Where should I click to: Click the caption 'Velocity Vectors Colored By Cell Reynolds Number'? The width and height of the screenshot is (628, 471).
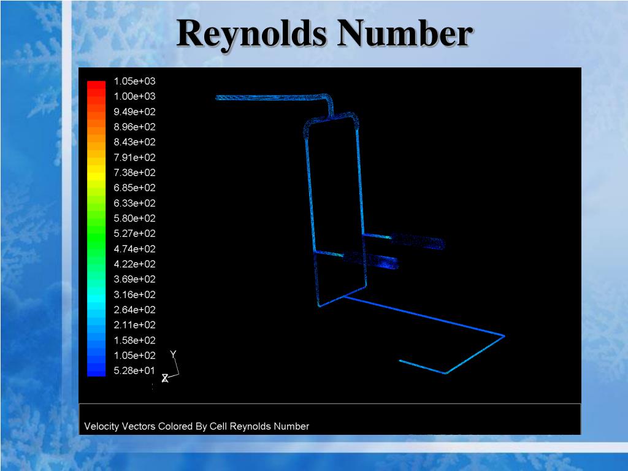[x=197, y=427]
